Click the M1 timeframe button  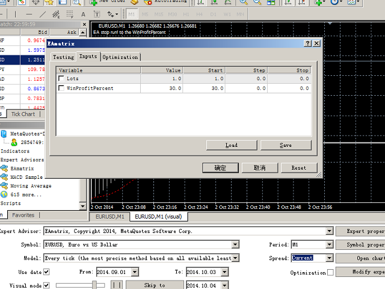coord(132,14)
